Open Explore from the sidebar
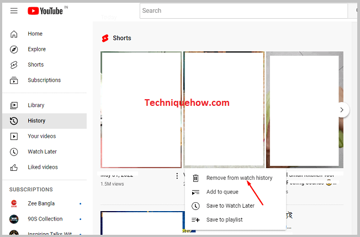 click(x=45, y=49)
